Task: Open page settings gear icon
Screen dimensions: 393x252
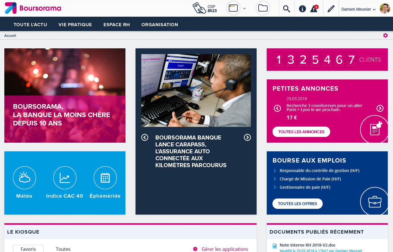Action: tap(386, 35)
